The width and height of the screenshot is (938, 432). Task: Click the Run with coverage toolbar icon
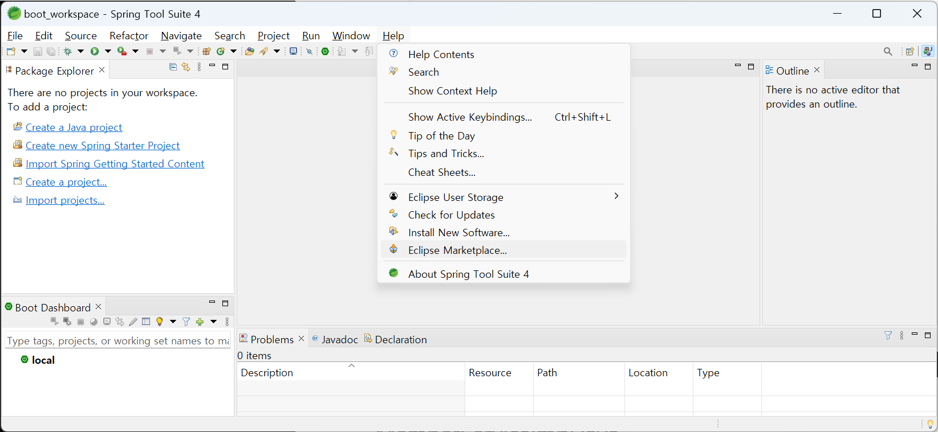point(121,51)
